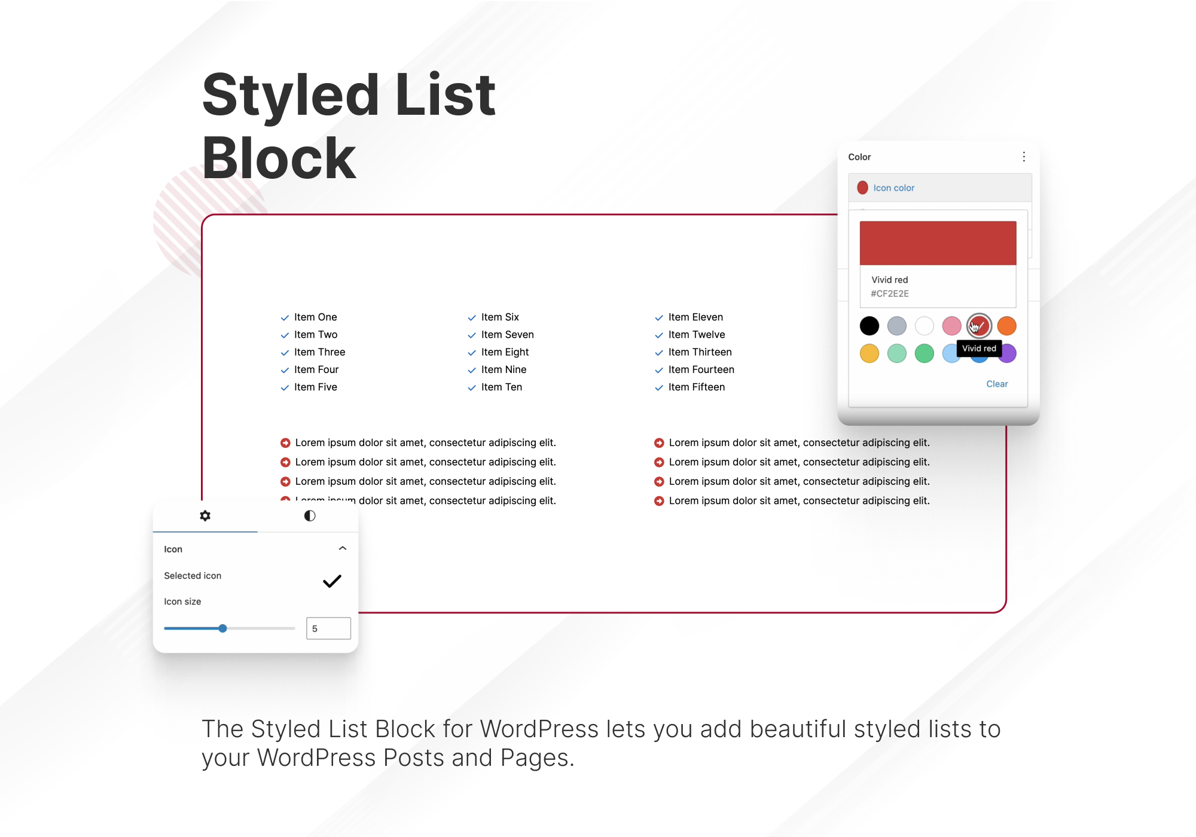Screen dimensions: 1196x837
Task: Click the Icon color red circle indicator
Action: 862,188
